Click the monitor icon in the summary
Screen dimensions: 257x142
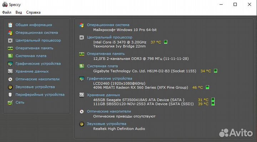tap(82, 78)
